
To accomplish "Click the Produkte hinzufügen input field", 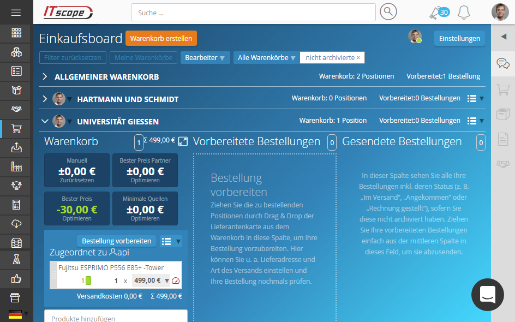I will 116,318.
